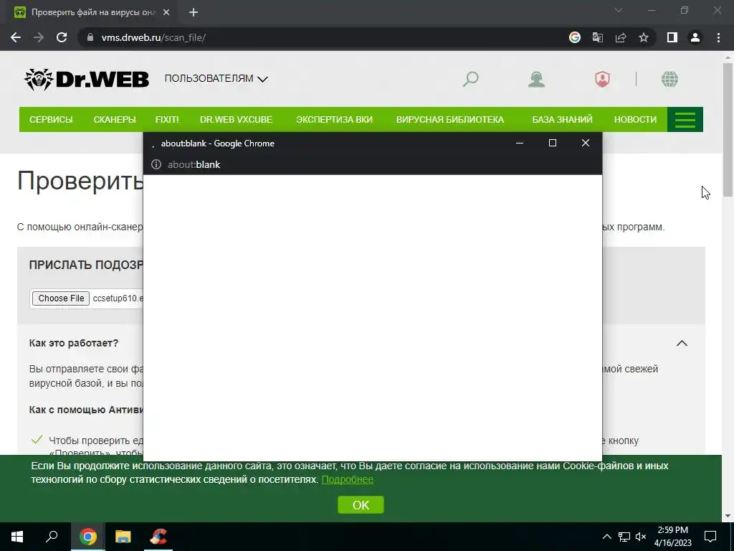This screenshot has height=551, width=734.
Task: Go back with the browser back arrow
Action: pyautogui.click(x=16, y=37)
